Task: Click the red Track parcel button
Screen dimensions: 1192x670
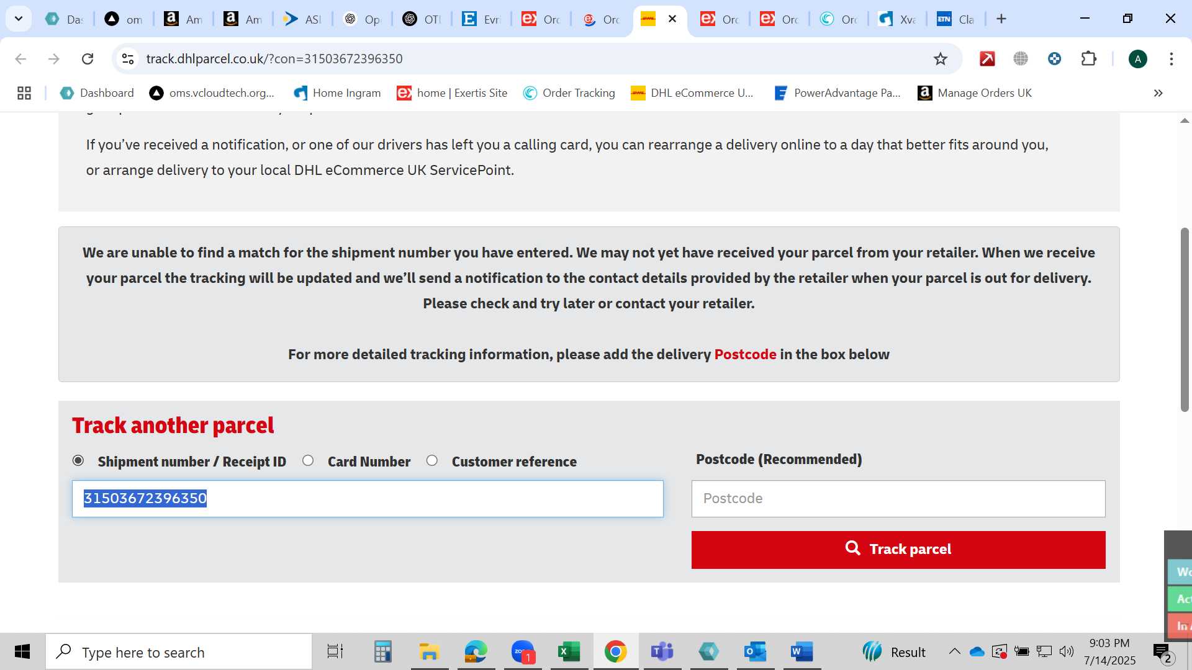Action: pyautogui.click(x=898, y=550)
